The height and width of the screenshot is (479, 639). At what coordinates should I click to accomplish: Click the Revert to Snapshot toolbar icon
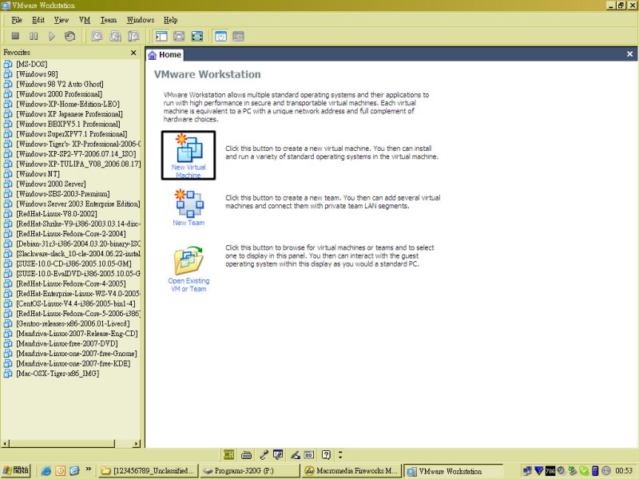[x=115, y=36]
